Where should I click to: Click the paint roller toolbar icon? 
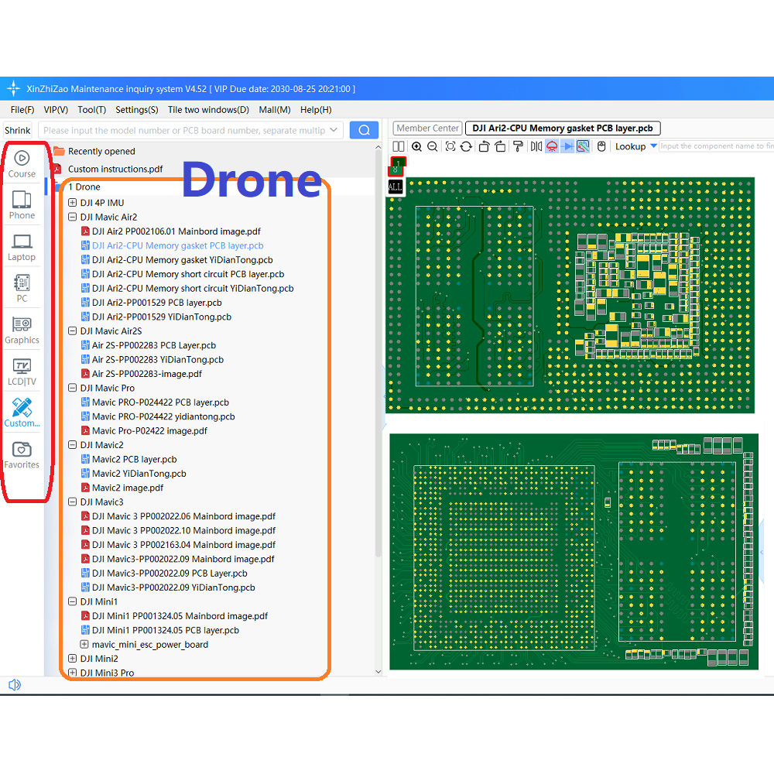pos(518,146)
